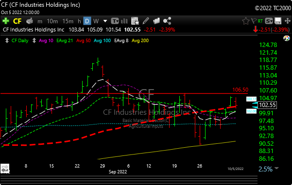Click the CF Daily plot label
The width and height of the screenshot is (292, 185).
(20, 41)
